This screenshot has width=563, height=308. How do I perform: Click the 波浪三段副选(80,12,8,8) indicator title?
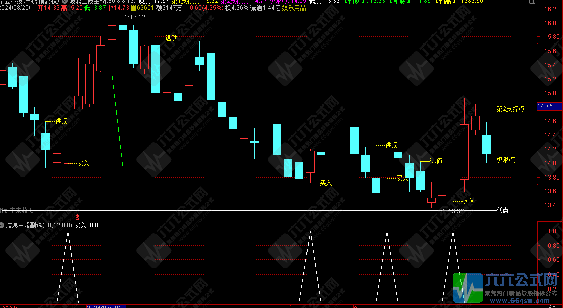pyautogui.click(x=38, y=225)
